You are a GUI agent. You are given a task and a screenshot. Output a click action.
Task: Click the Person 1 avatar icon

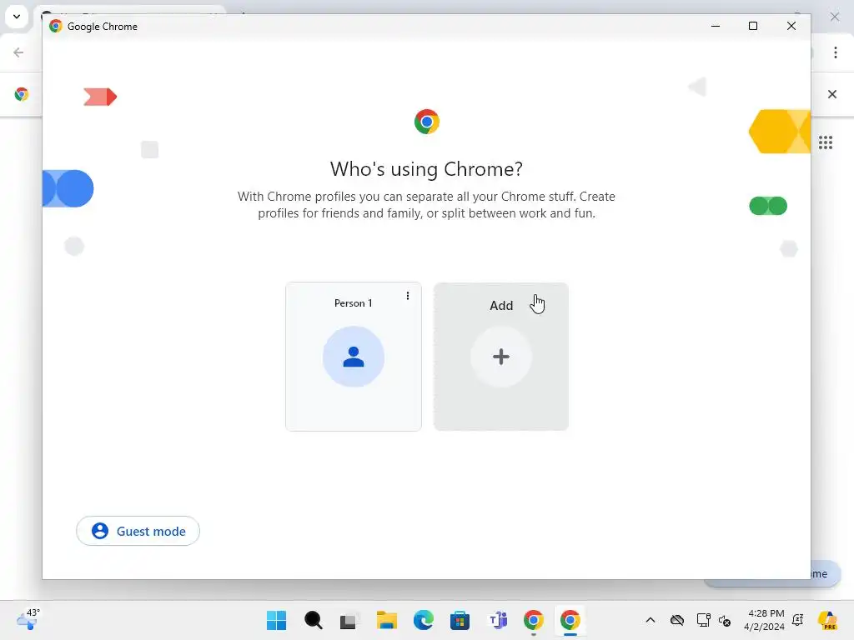(x=354, y=357)
